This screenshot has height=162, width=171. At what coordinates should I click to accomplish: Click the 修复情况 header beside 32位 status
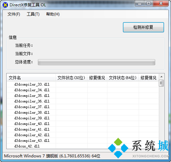pyautogui.click(x=97, y=78)
